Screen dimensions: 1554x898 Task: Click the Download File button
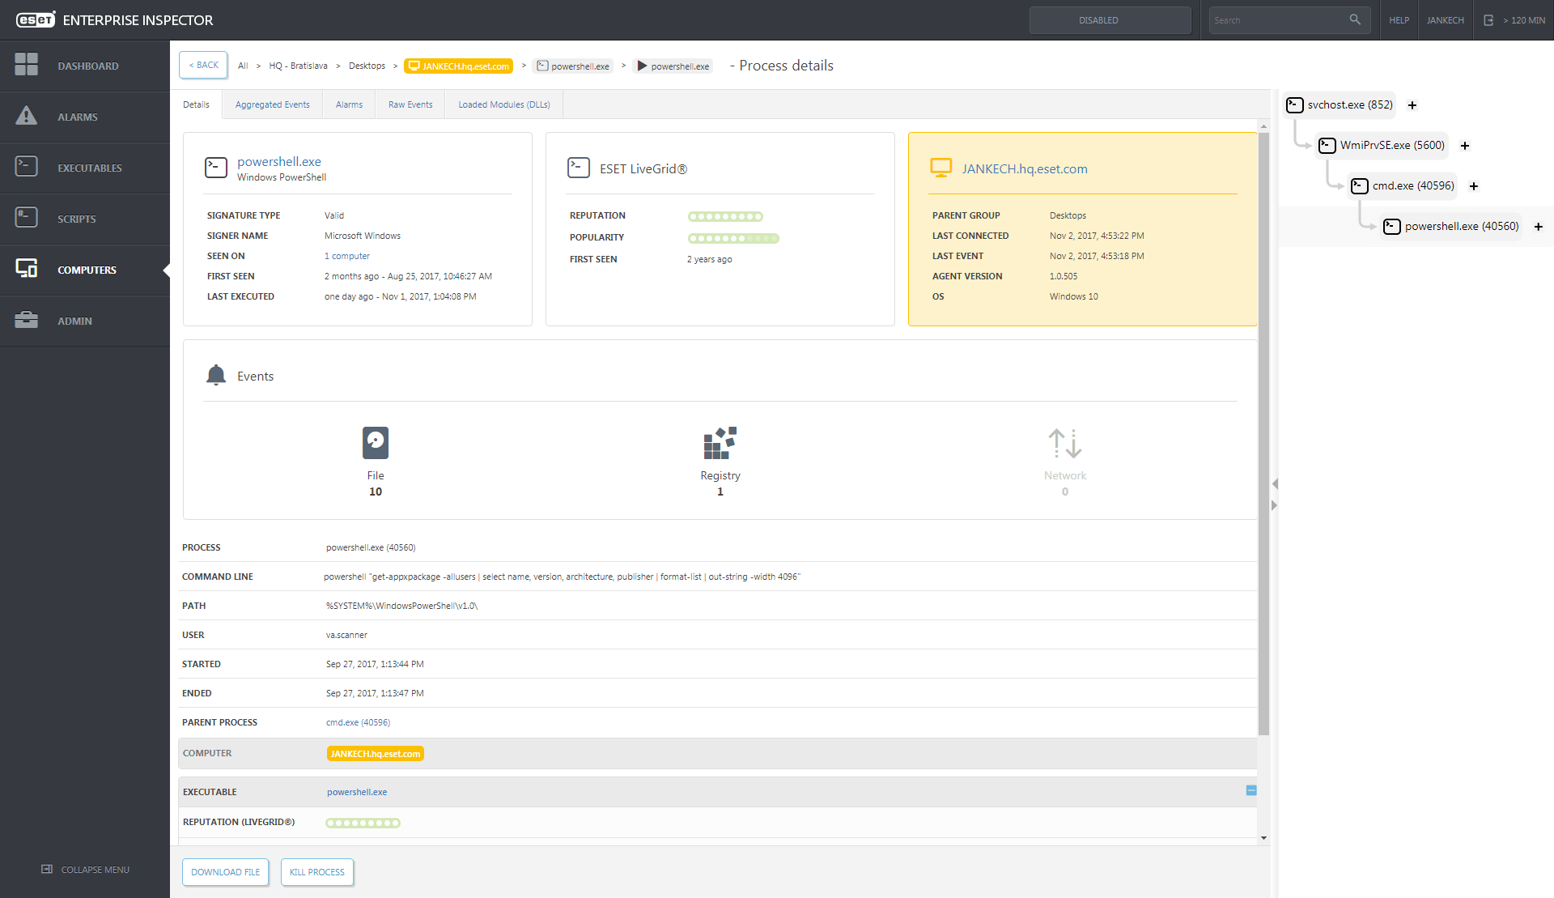point(226,872)
